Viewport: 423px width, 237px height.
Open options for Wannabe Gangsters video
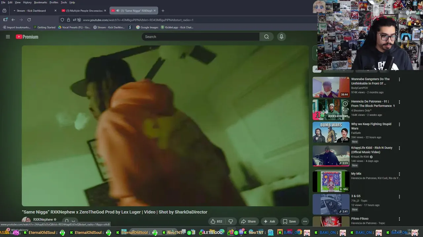(399, 79)
